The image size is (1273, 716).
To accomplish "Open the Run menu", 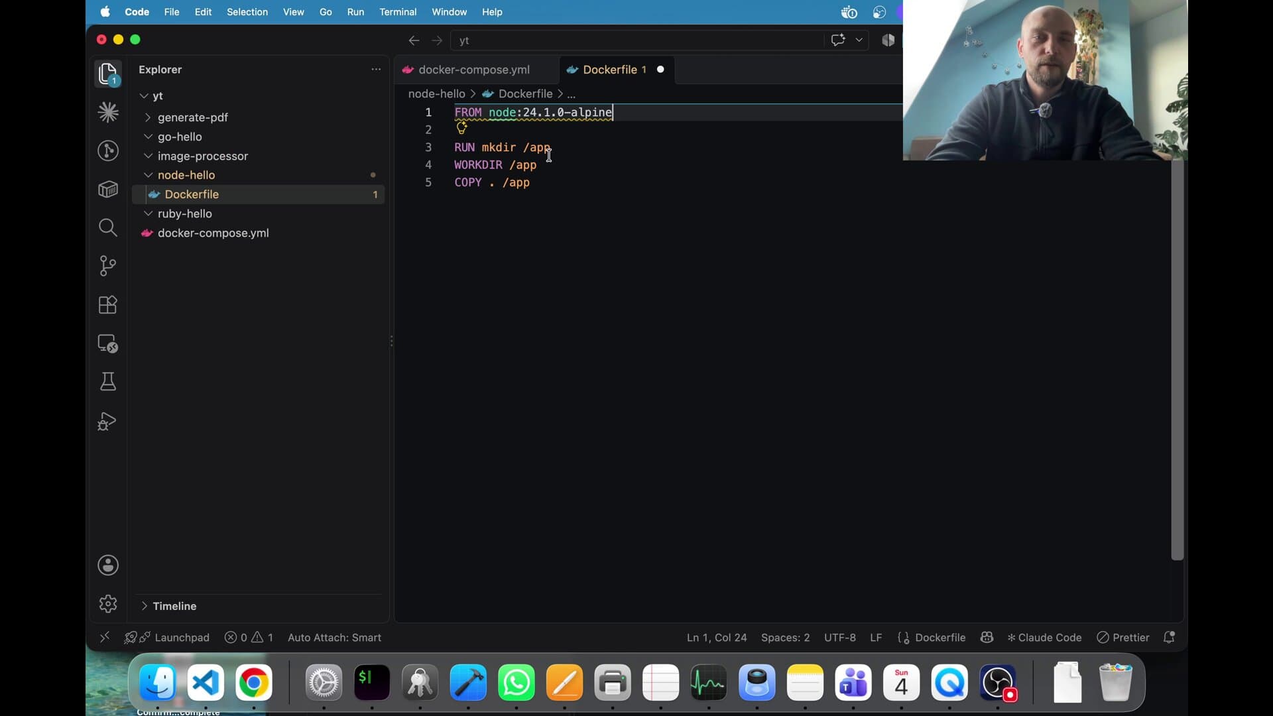I will pos(355,12).
